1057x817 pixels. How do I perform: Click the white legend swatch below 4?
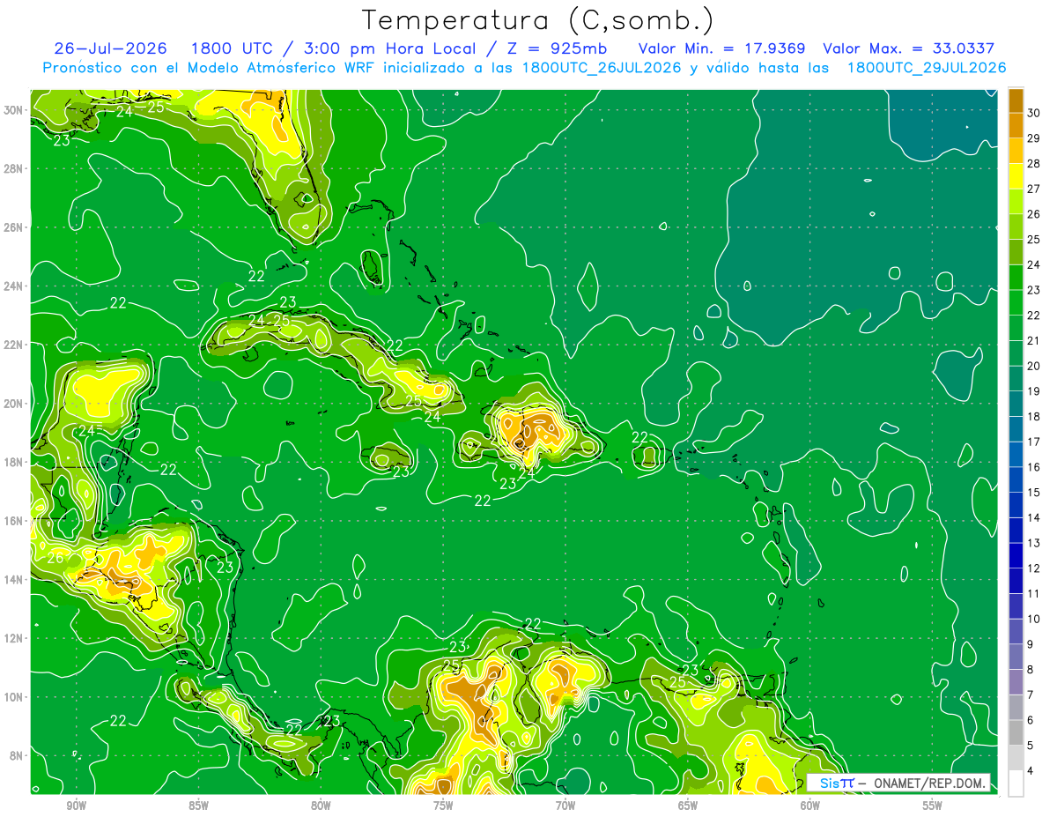[x=1016, y=784]
